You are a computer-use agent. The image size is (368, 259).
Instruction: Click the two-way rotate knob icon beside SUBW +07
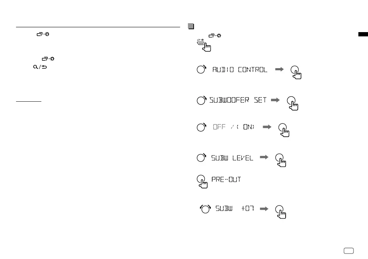pos(205,209)
